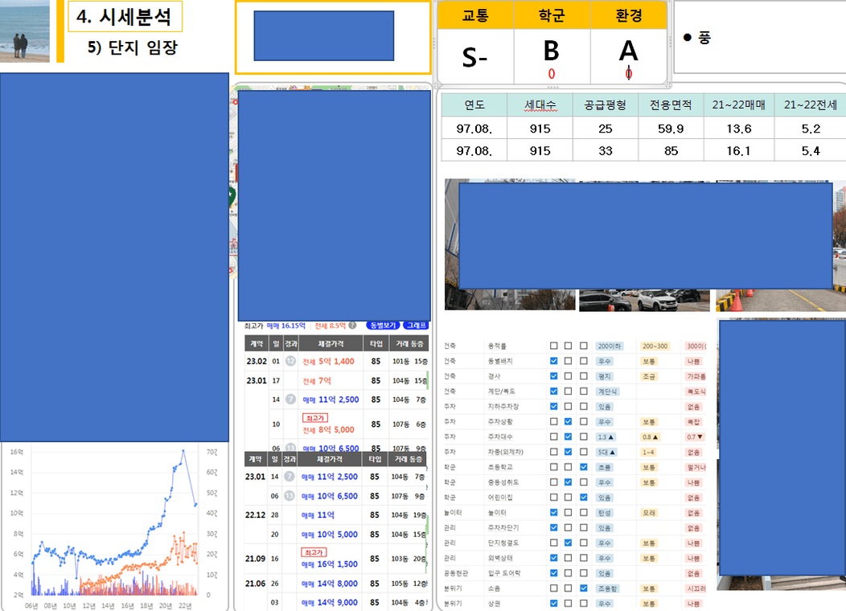Viewport: 846px width, 611px height.
Task: Click the 매매 16억 1,500 transaction price
Action: point(330,564)
